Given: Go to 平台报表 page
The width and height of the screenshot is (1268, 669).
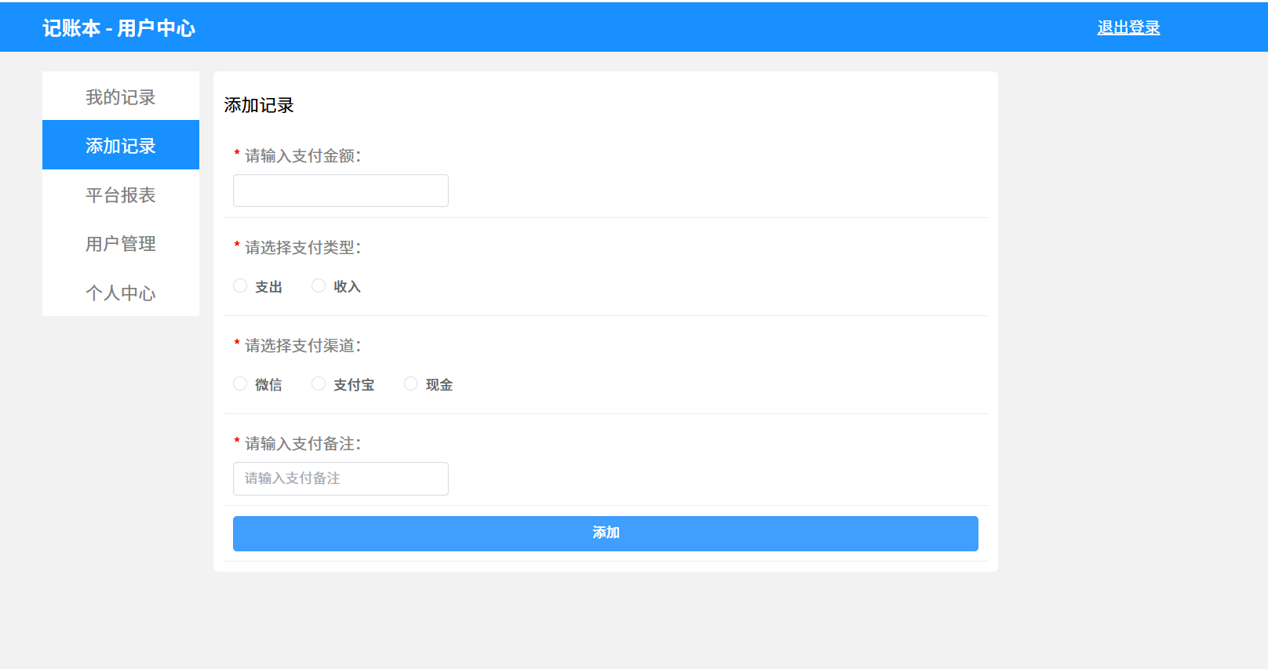Looking at the screenshot, I should coord(120,195).
